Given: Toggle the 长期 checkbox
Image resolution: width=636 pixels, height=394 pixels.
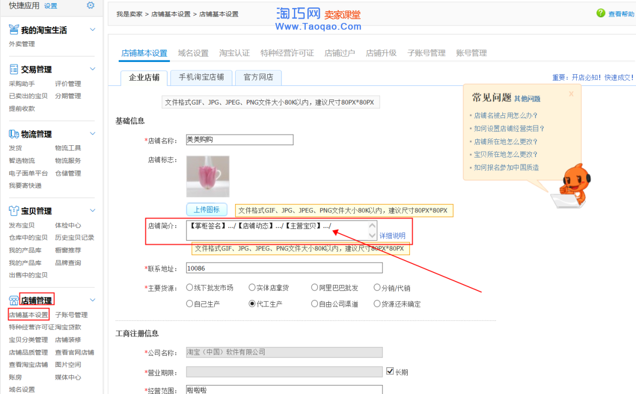Looking at the screenshot, I should coord(390,371).
